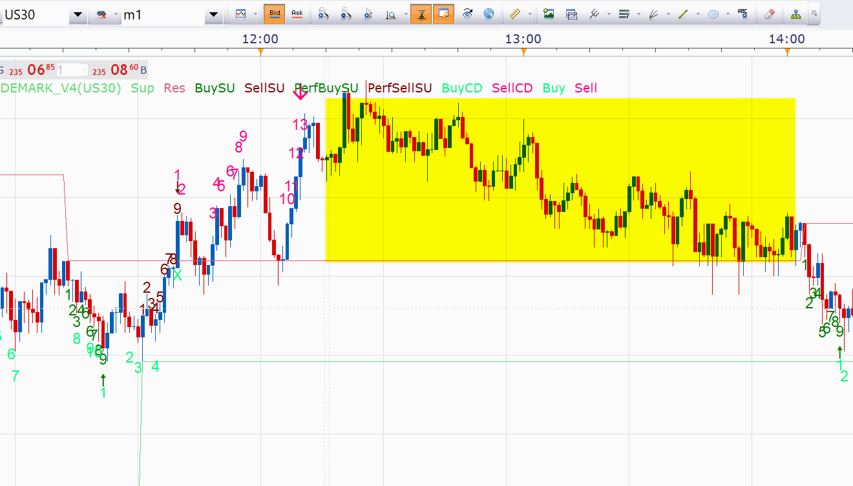This screenshot has height=486, width=853.
Task: Click the PerfSellSU legend label
Action: point(400,89)
